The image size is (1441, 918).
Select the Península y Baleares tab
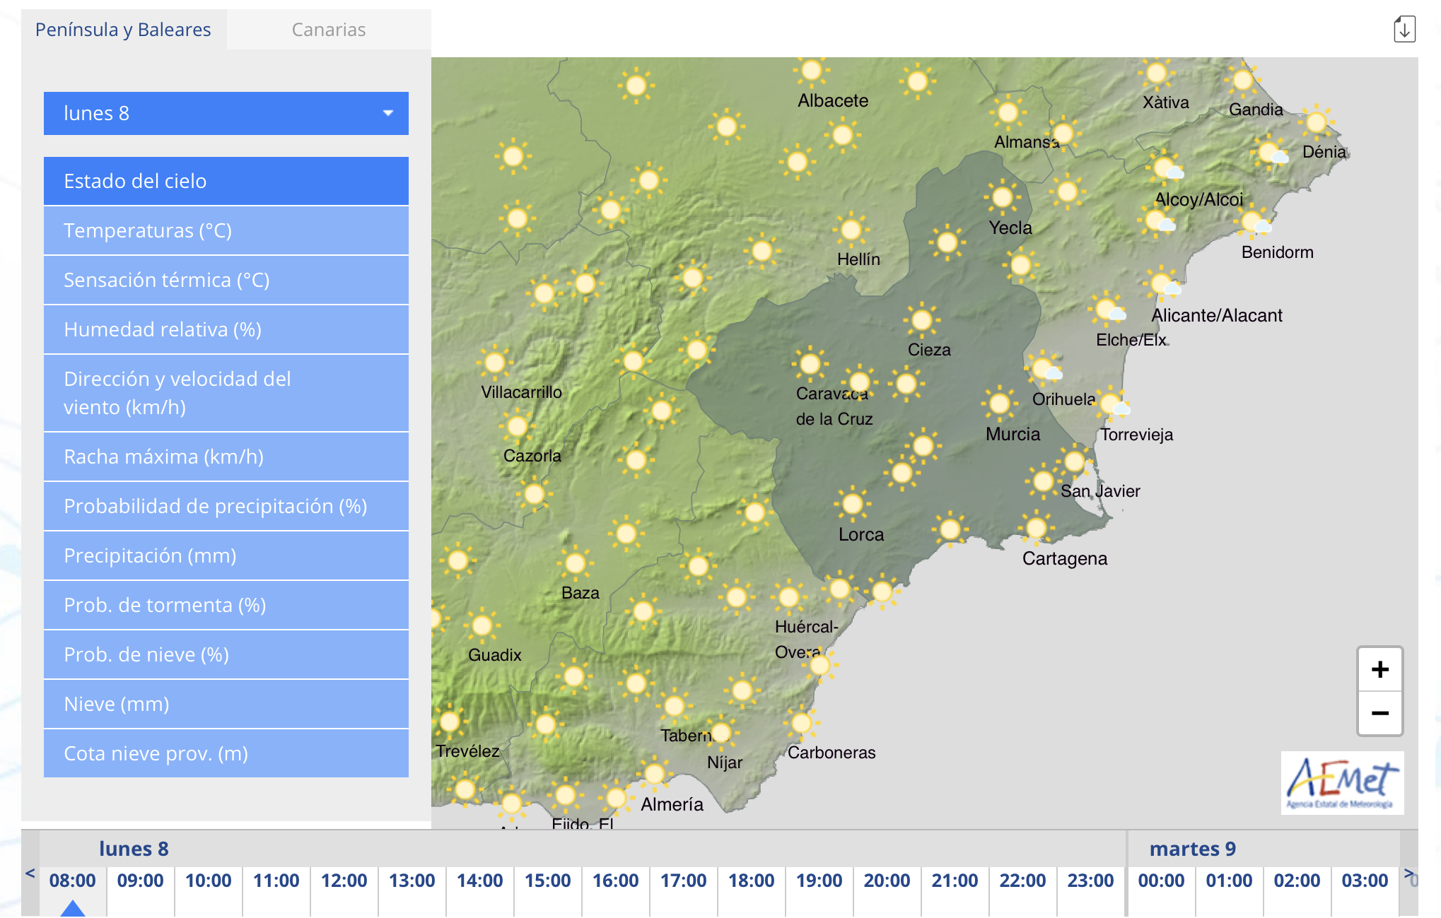tap(123, 30)
